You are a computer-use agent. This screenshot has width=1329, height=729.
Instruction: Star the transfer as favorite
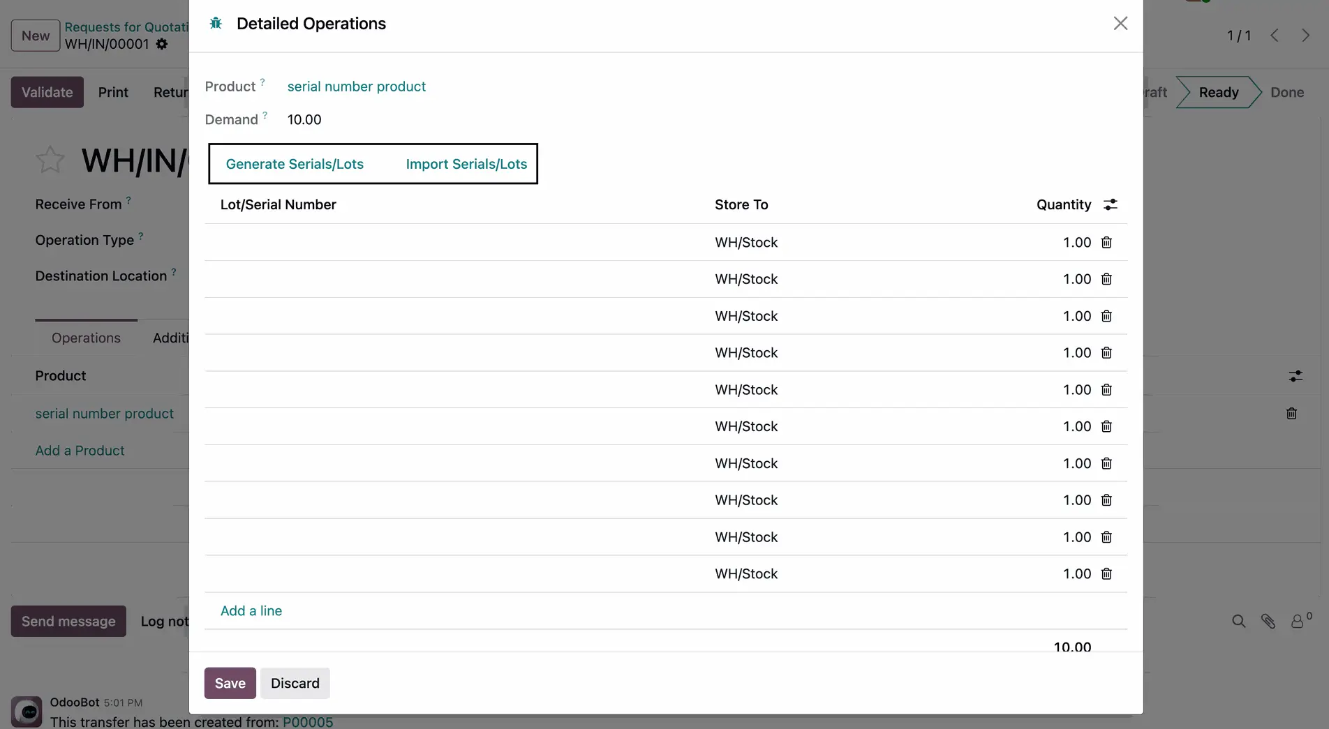pyautogui.click(x=50, y=160)
